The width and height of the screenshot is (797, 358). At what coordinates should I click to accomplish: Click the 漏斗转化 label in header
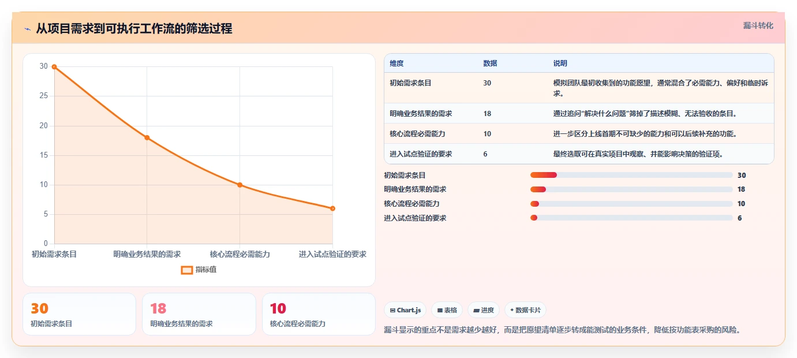point(758,25)
